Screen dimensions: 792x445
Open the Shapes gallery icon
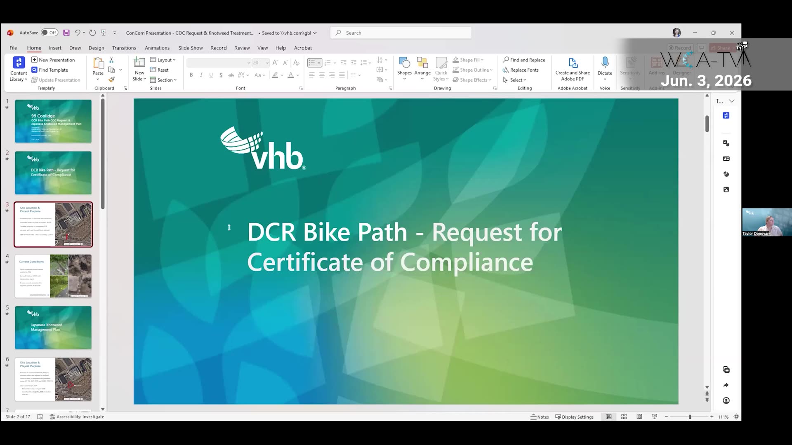[404, 63]
